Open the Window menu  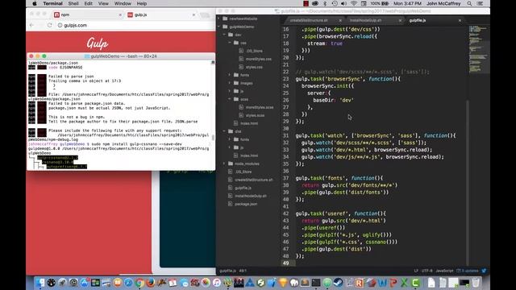coord(123,3)
